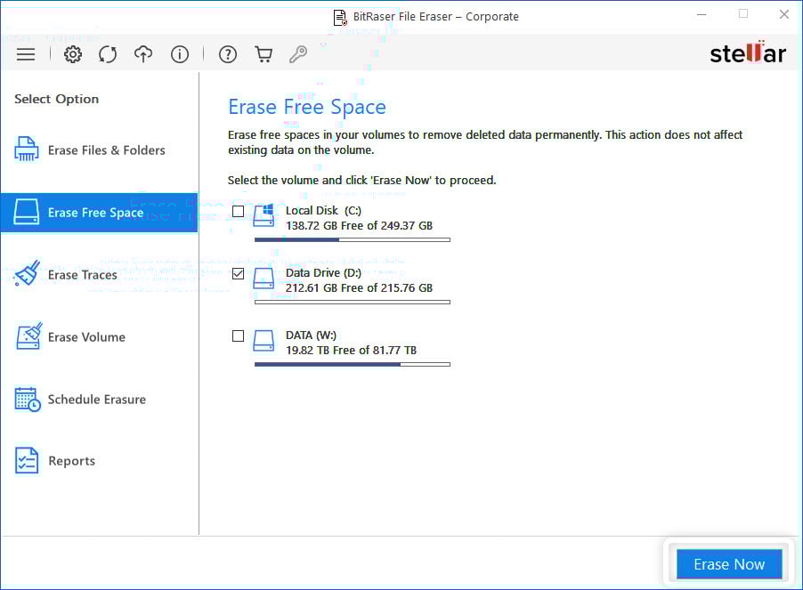Screen dimensions: 803x590
Task: Click the shredder icon for Erase Files & Folders
Action: pyautogui.click(x=27, y=149)
